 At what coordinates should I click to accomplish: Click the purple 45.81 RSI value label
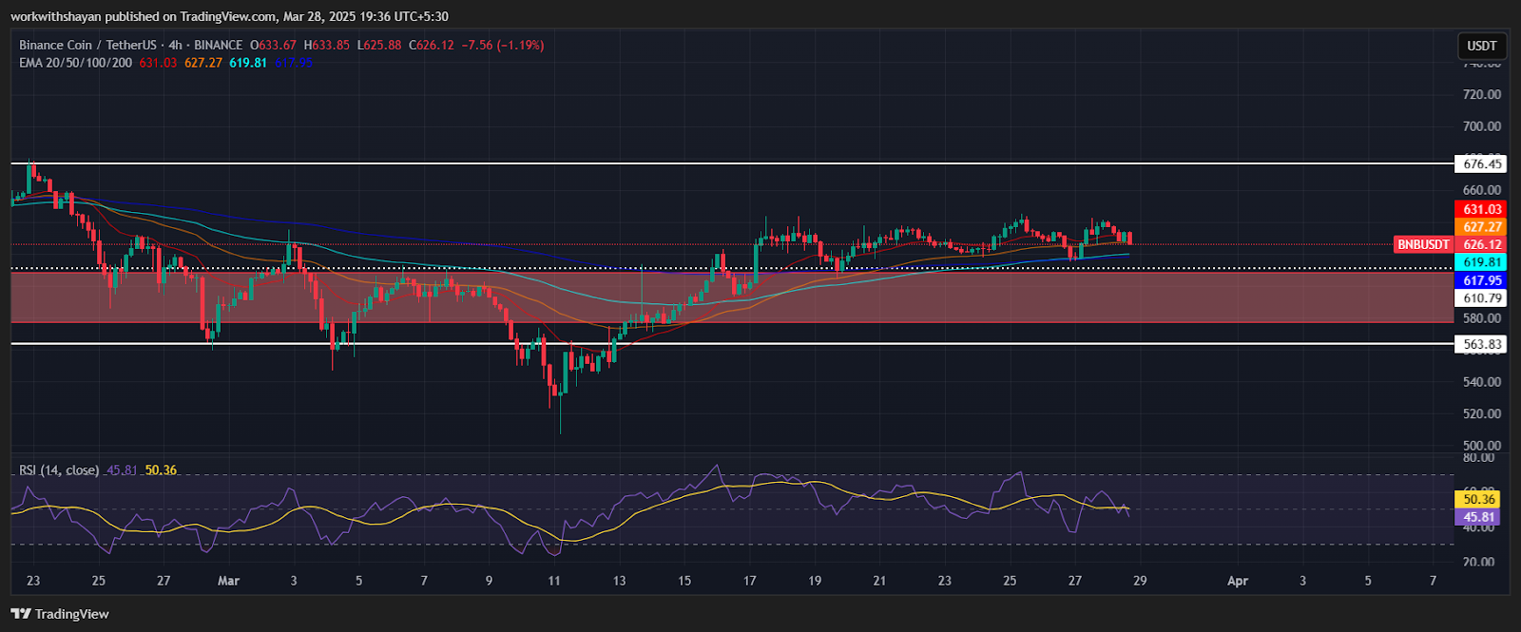pyautogui.click(x=1478, y=518)
